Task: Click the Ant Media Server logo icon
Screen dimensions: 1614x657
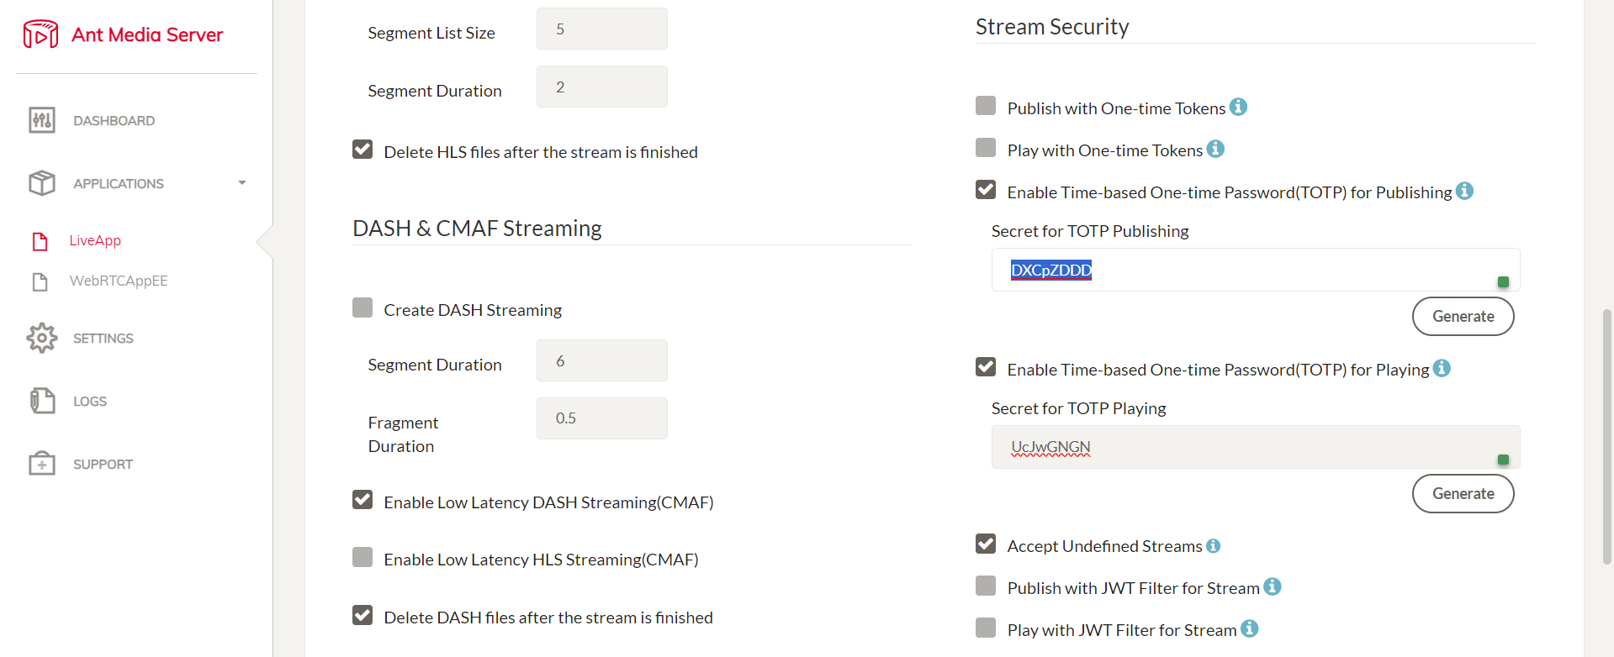Action: pyautogui.click(x=40, y=34)
